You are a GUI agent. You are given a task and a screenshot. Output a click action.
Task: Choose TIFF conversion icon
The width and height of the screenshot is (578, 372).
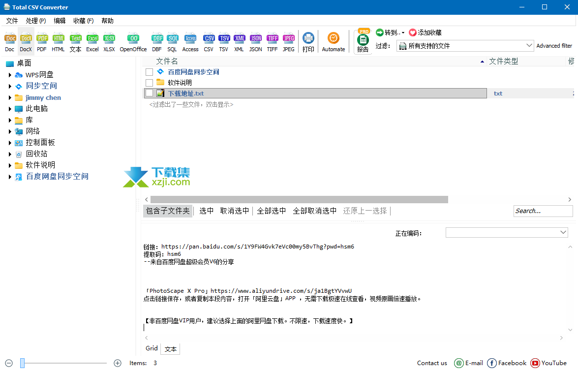[273, 42]
